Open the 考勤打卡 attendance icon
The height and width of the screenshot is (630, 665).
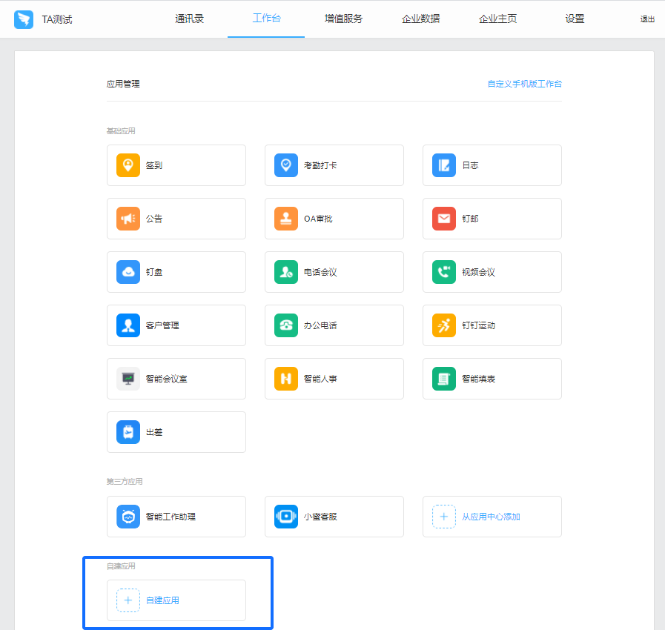(286, 165)
